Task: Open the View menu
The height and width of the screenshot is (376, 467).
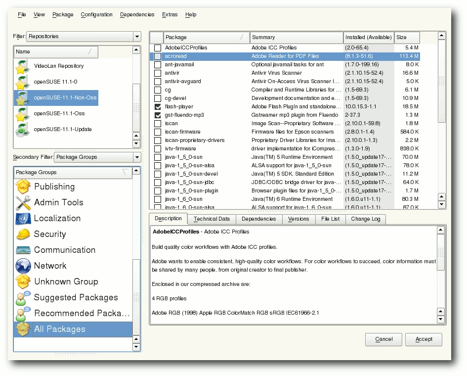Action: point(39,15)
